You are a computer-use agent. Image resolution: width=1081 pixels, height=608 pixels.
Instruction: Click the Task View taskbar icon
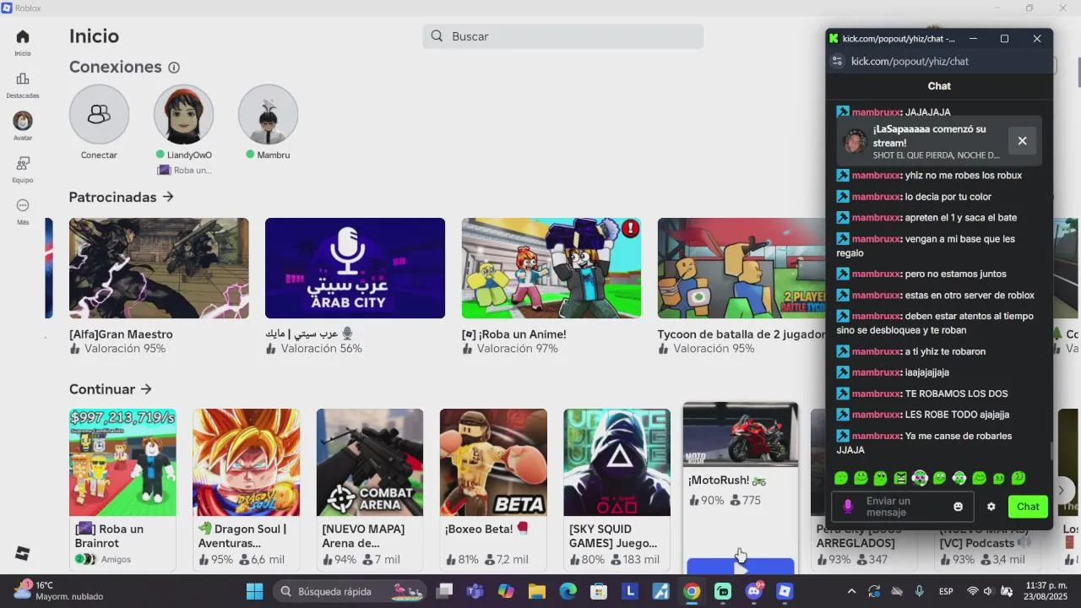click(445, 591)
